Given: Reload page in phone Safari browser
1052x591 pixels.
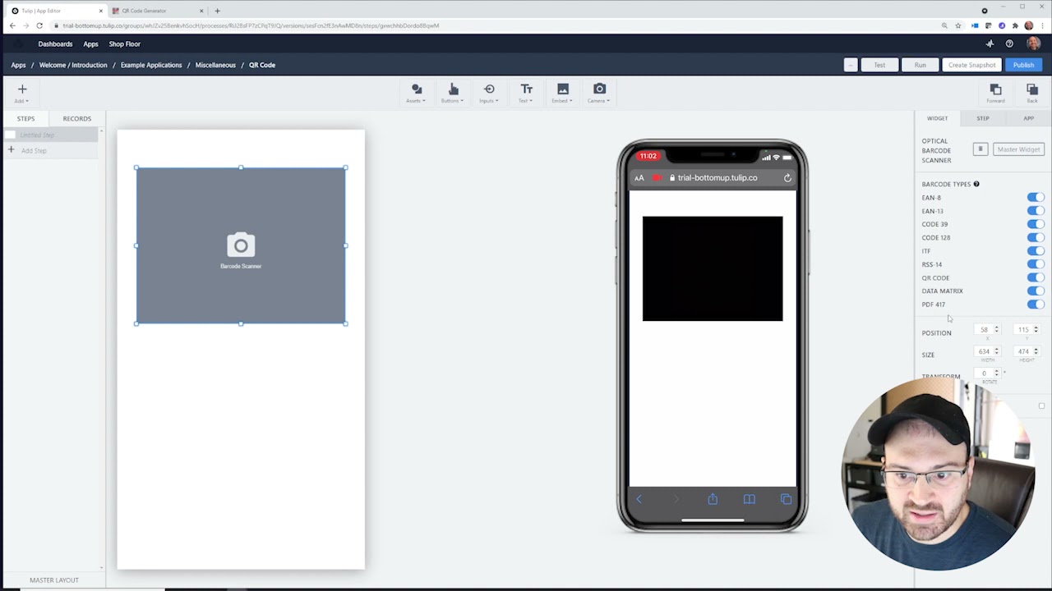Looking at the screenshot, I should [787, 178].
